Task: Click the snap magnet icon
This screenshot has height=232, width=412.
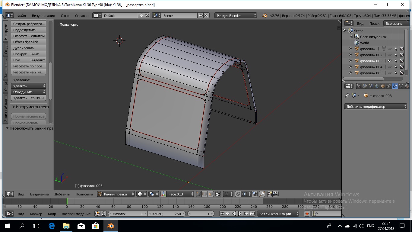Action: (x=238, y=194)
